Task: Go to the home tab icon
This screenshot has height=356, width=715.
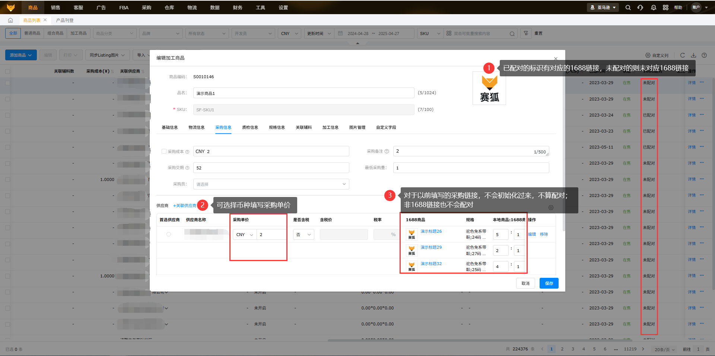Action: [x=10, y=20]
